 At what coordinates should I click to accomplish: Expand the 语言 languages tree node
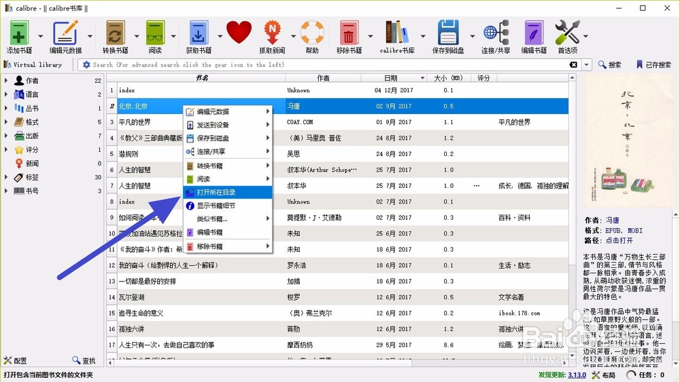[x=6, y=94]
